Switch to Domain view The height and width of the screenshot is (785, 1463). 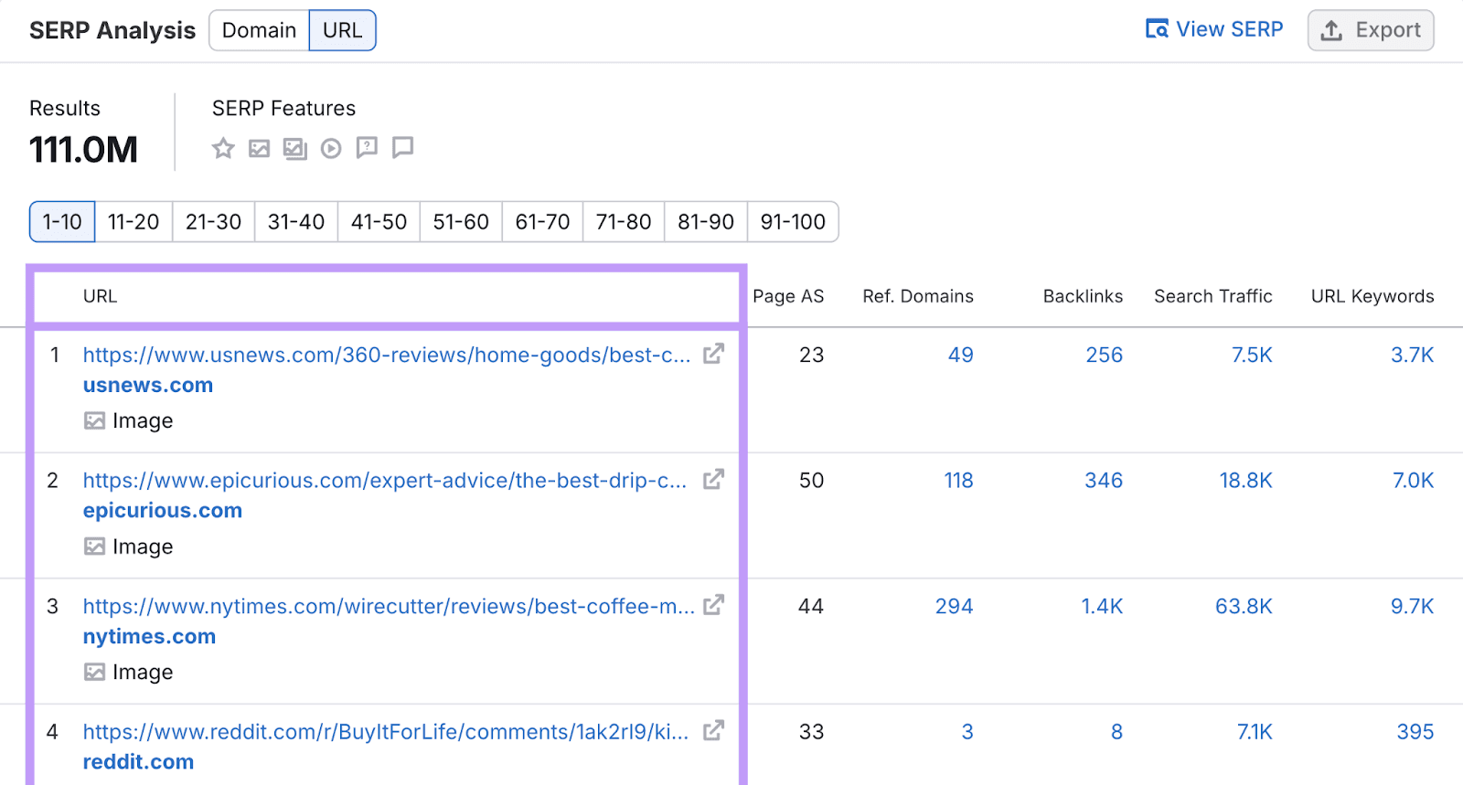click(x=259, y=30)
